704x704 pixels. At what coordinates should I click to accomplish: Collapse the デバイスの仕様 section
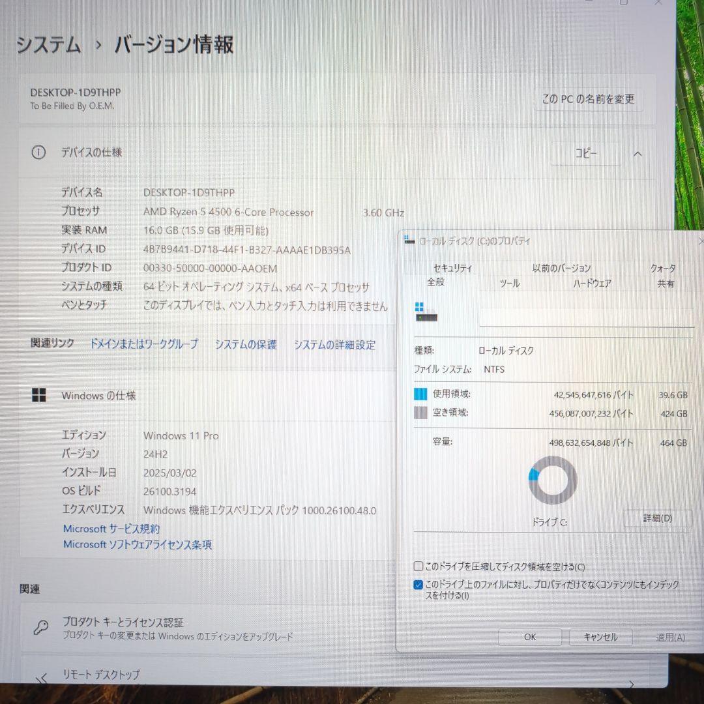[637, 154]
